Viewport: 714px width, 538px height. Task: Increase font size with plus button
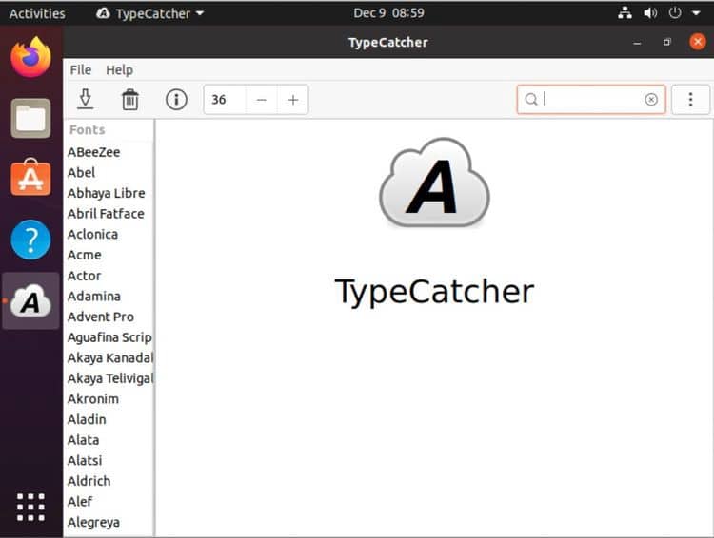pyautogui.click(x=292, y=100)
